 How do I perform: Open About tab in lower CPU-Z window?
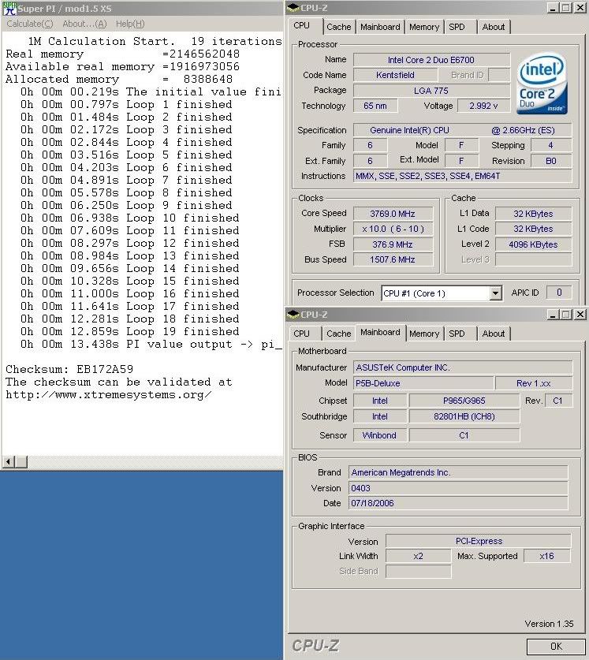[494, 334]
